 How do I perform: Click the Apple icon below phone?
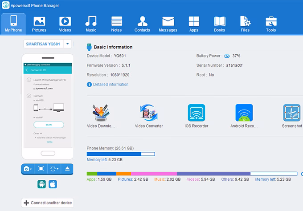coord(53,184)
